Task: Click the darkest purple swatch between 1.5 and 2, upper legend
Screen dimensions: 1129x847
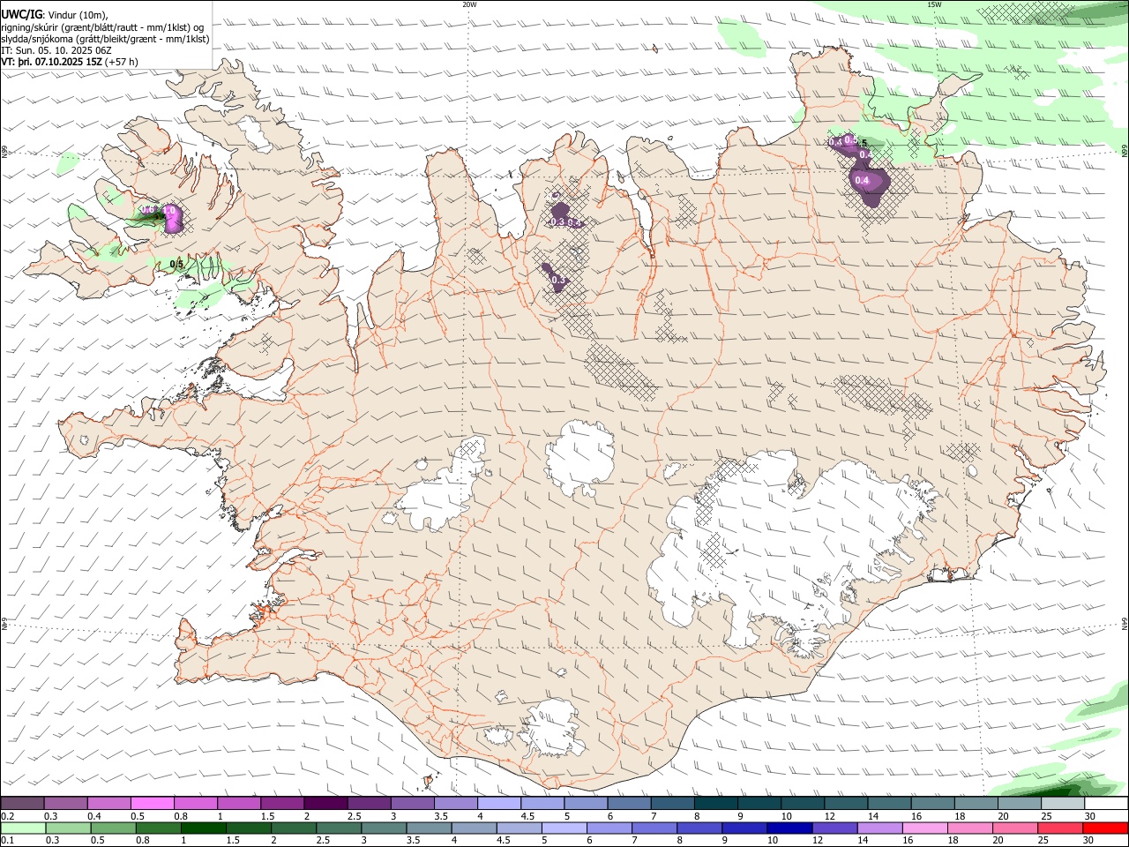Action: coord(325,804)
